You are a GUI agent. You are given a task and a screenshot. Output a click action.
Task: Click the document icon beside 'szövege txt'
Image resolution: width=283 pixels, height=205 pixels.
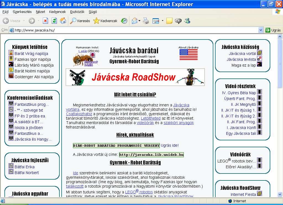click(x=11, y=109)
